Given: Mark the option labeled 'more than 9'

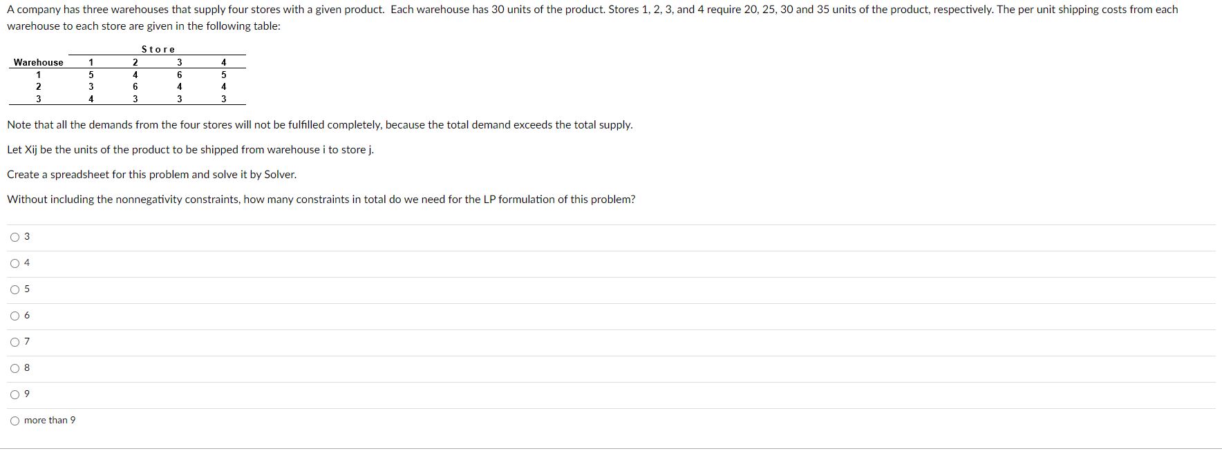Looking at the screenshot, I should 15,420.
